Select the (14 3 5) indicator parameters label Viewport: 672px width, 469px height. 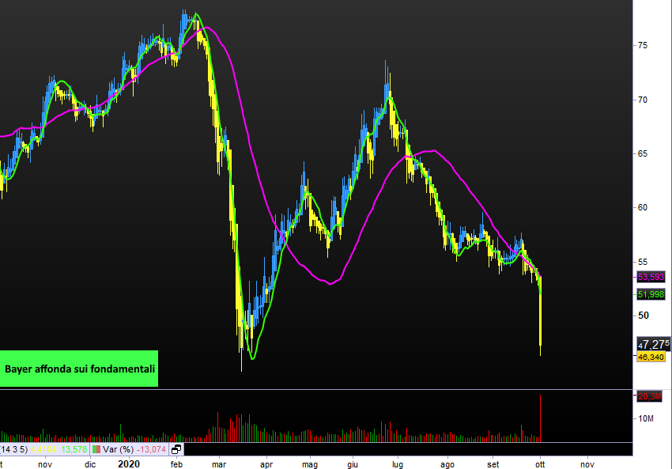(x=13, y=449)
